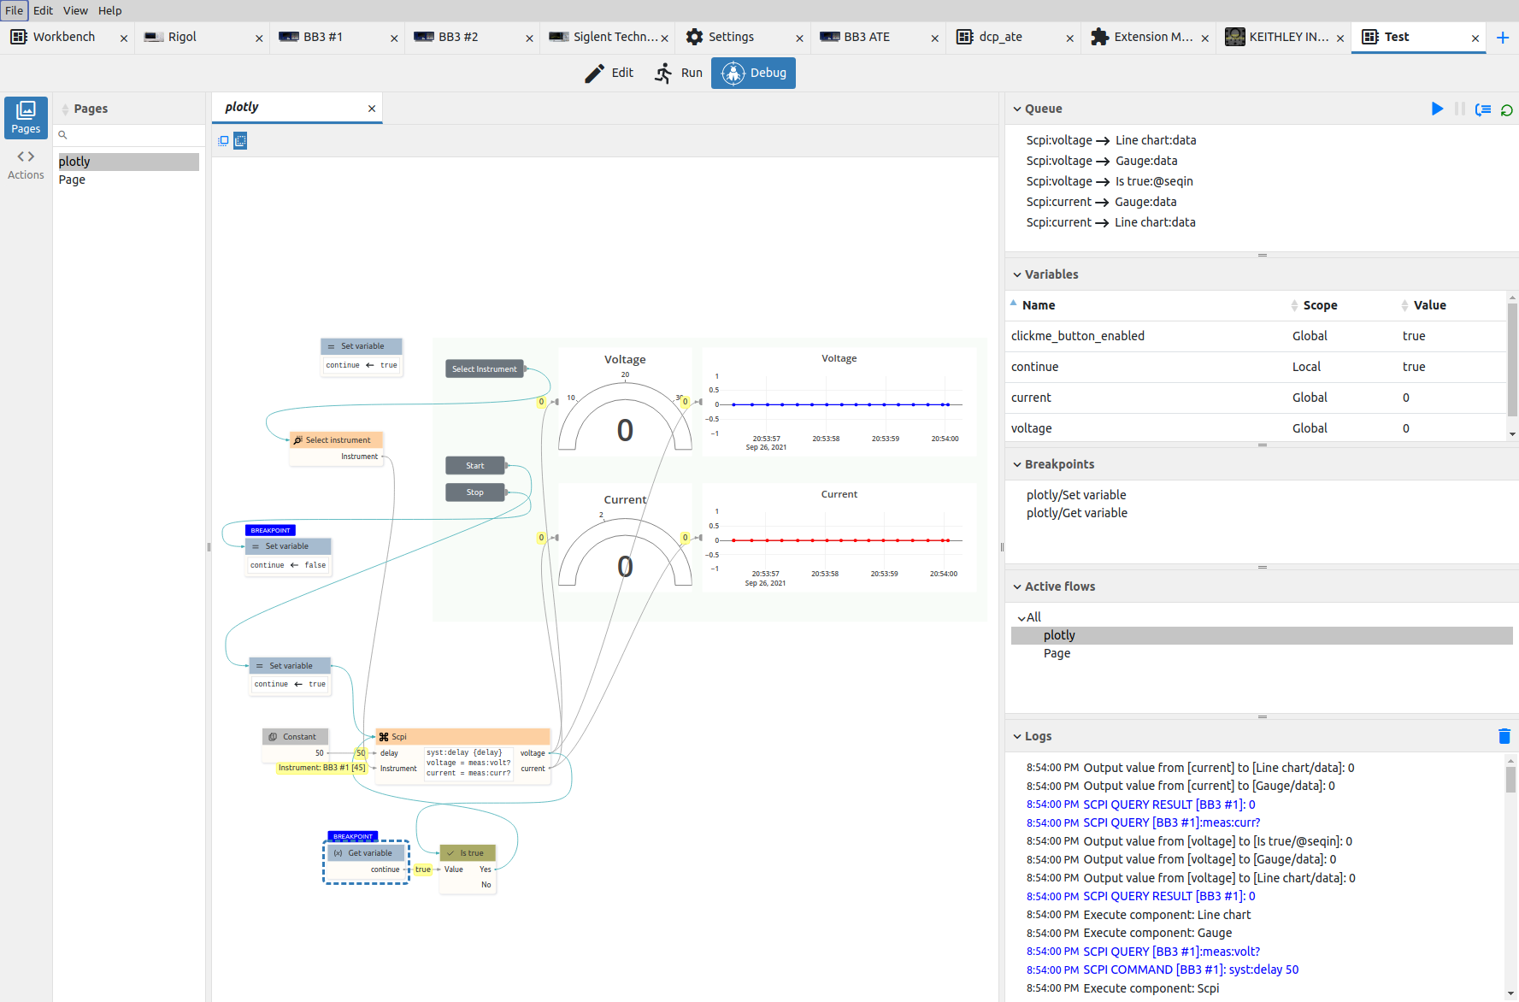Close the plotly editor tab
1519x1002 pixels.
pos(372,109)
